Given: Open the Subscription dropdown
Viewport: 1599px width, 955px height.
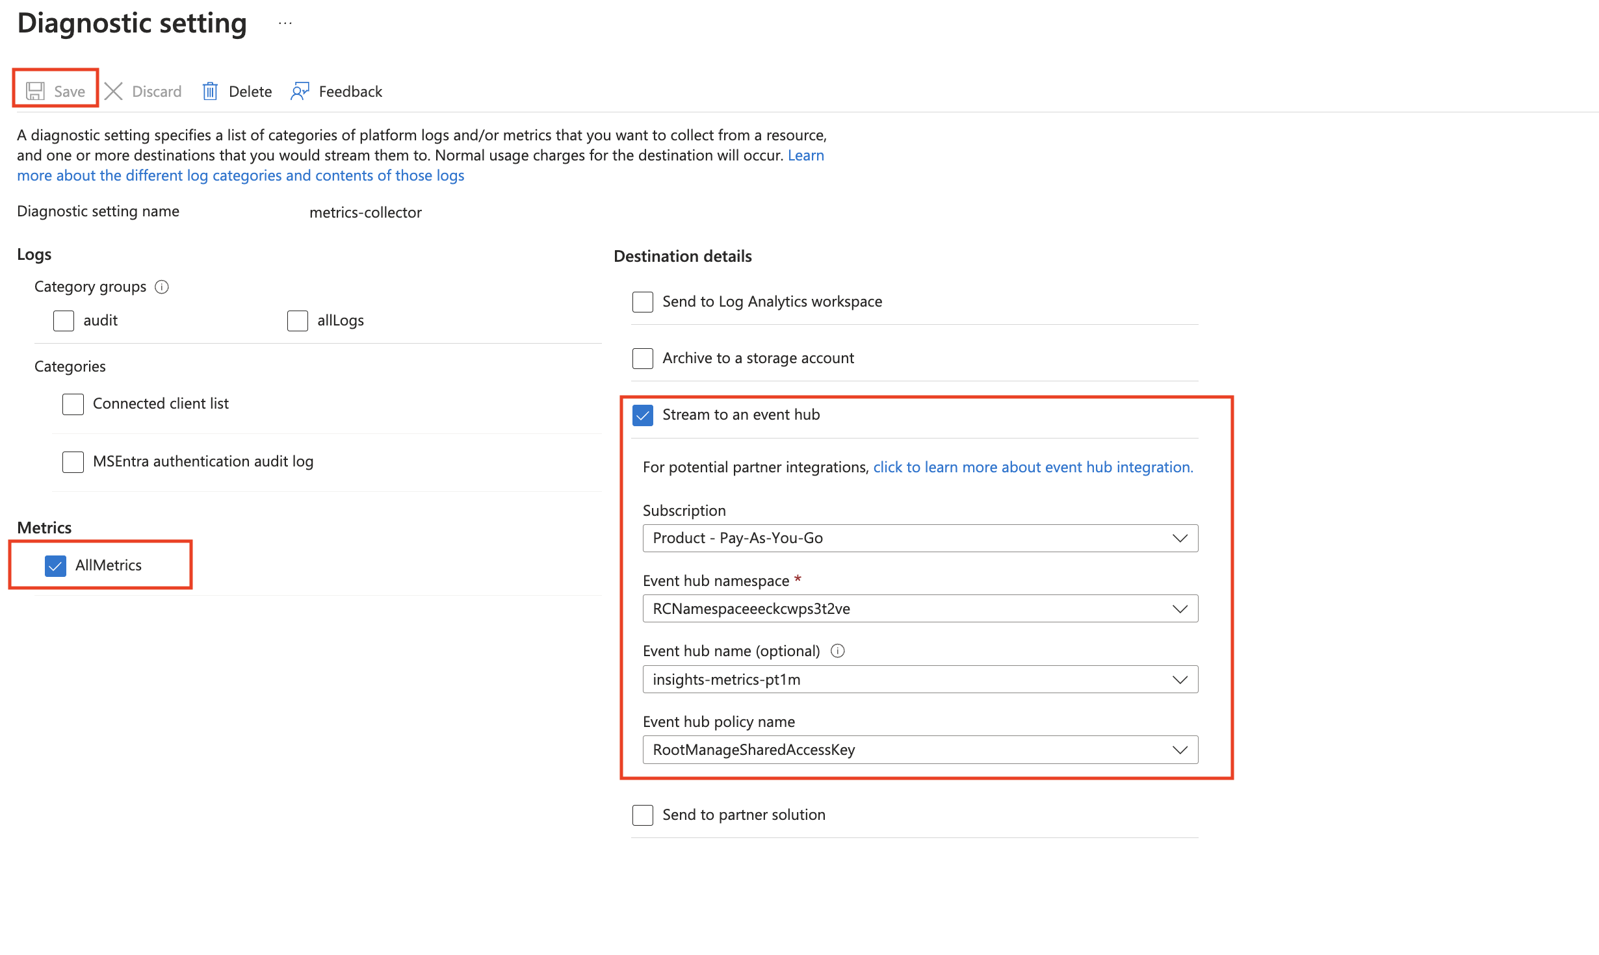Looking at the screenshot, I should tap(920, 538).
